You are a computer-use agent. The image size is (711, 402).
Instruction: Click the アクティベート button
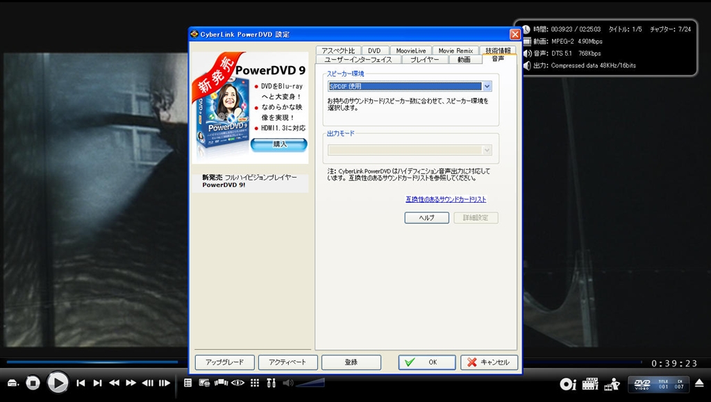coord(287,362)
